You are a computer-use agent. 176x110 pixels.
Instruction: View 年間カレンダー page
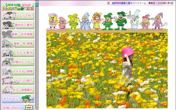pyautogui.click(x=18, y=62)
